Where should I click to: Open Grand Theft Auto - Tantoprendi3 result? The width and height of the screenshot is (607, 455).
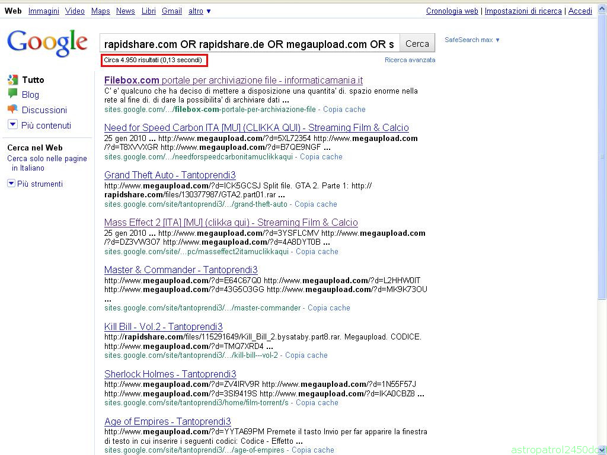coord(170,175)
